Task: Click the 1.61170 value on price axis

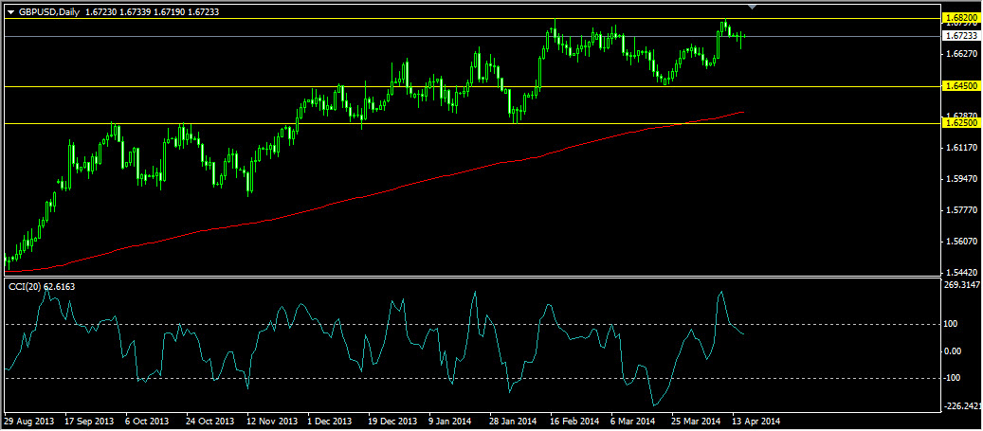Action: click(x=962, y=148)
